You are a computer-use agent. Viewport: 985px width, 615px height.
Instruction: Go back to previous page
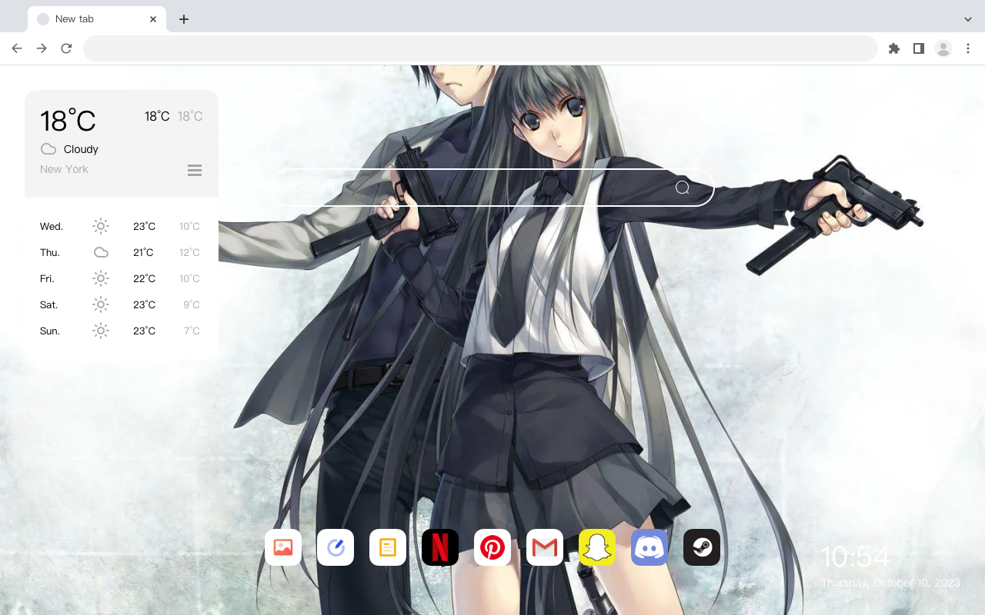pos(17,48)
